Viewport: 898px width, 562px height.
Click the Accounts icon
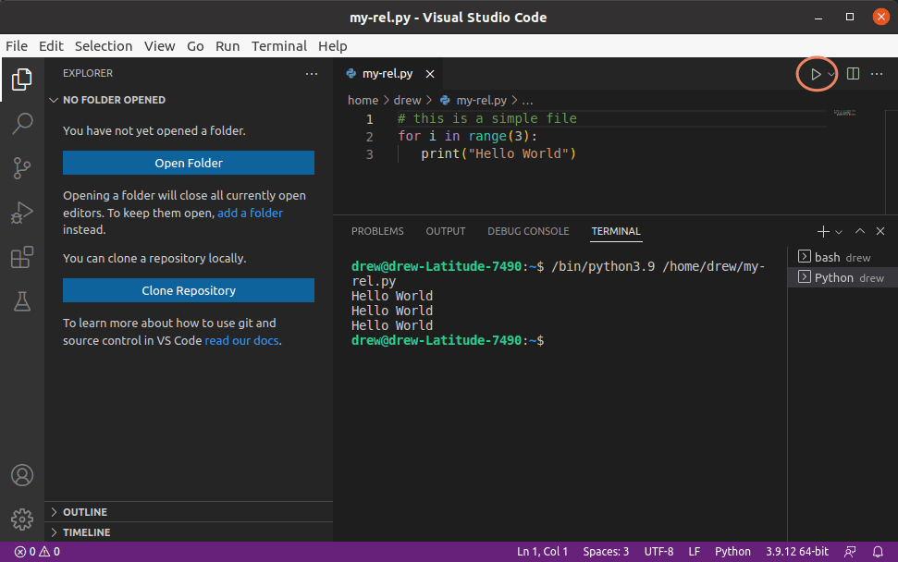click(22, 476)
